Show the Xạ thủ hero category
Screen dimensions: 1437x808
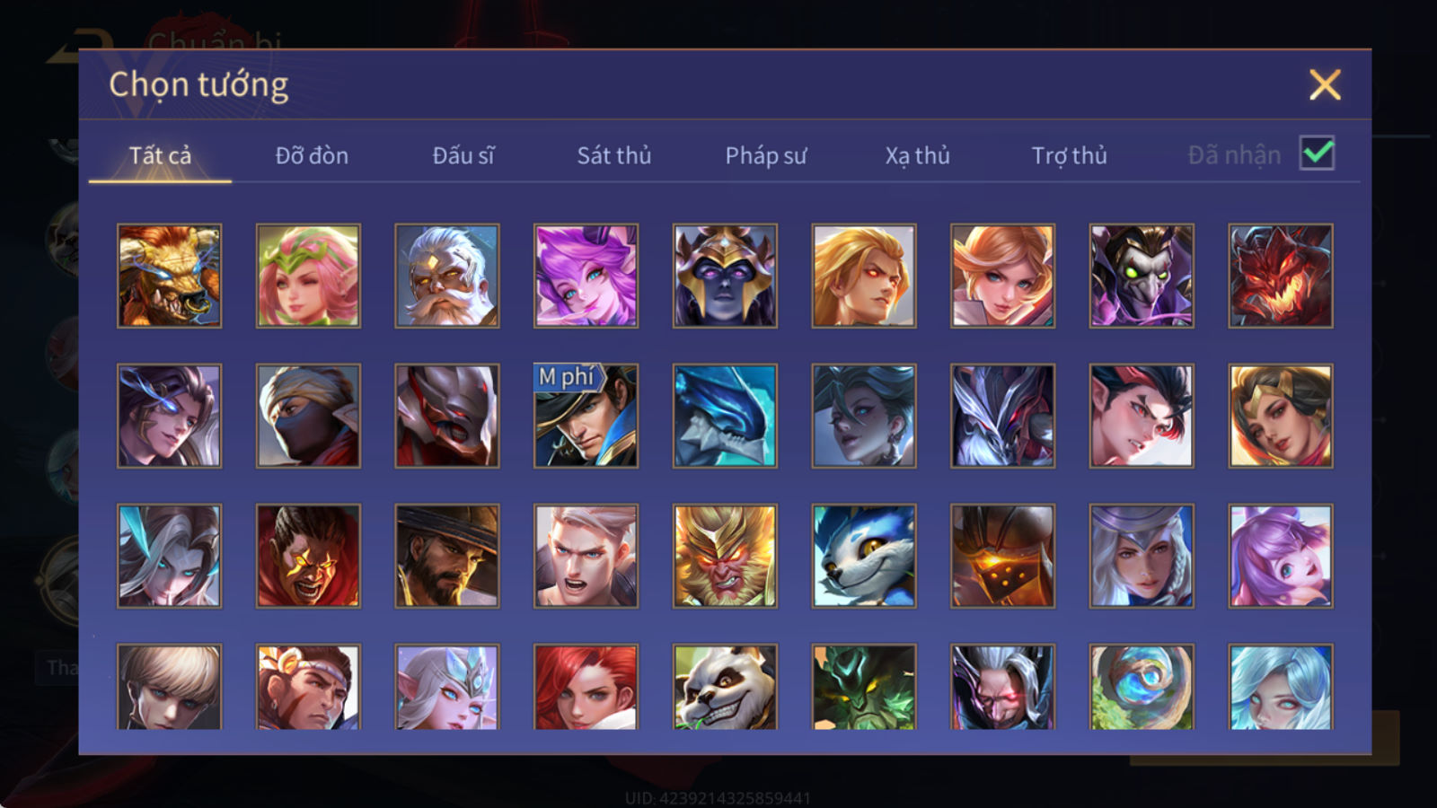pos(917,155)
